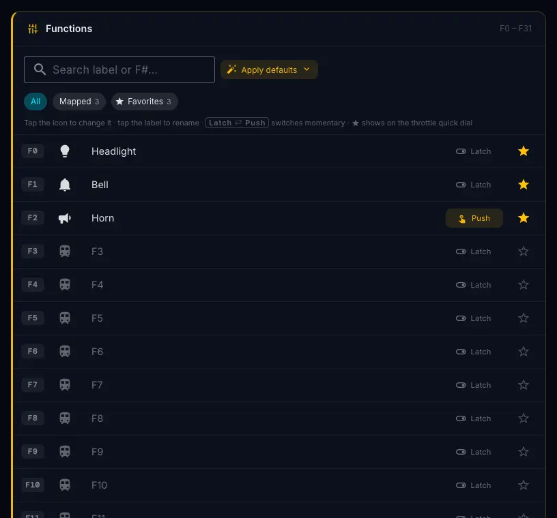The width and height of the screenshot is (557, 518).
Task: Favorite F8 with its star
Action: (x=524, y=418)
